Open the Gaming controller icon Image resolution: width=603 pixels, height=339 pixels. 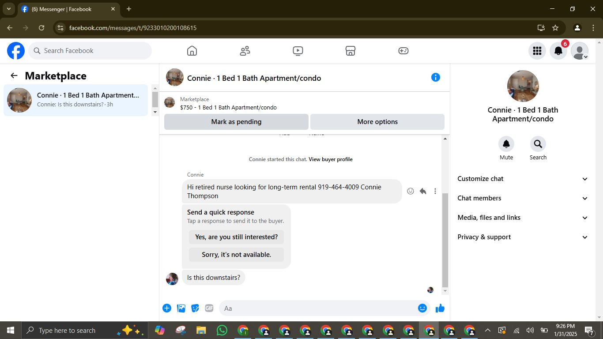click(x=403, y=51)
